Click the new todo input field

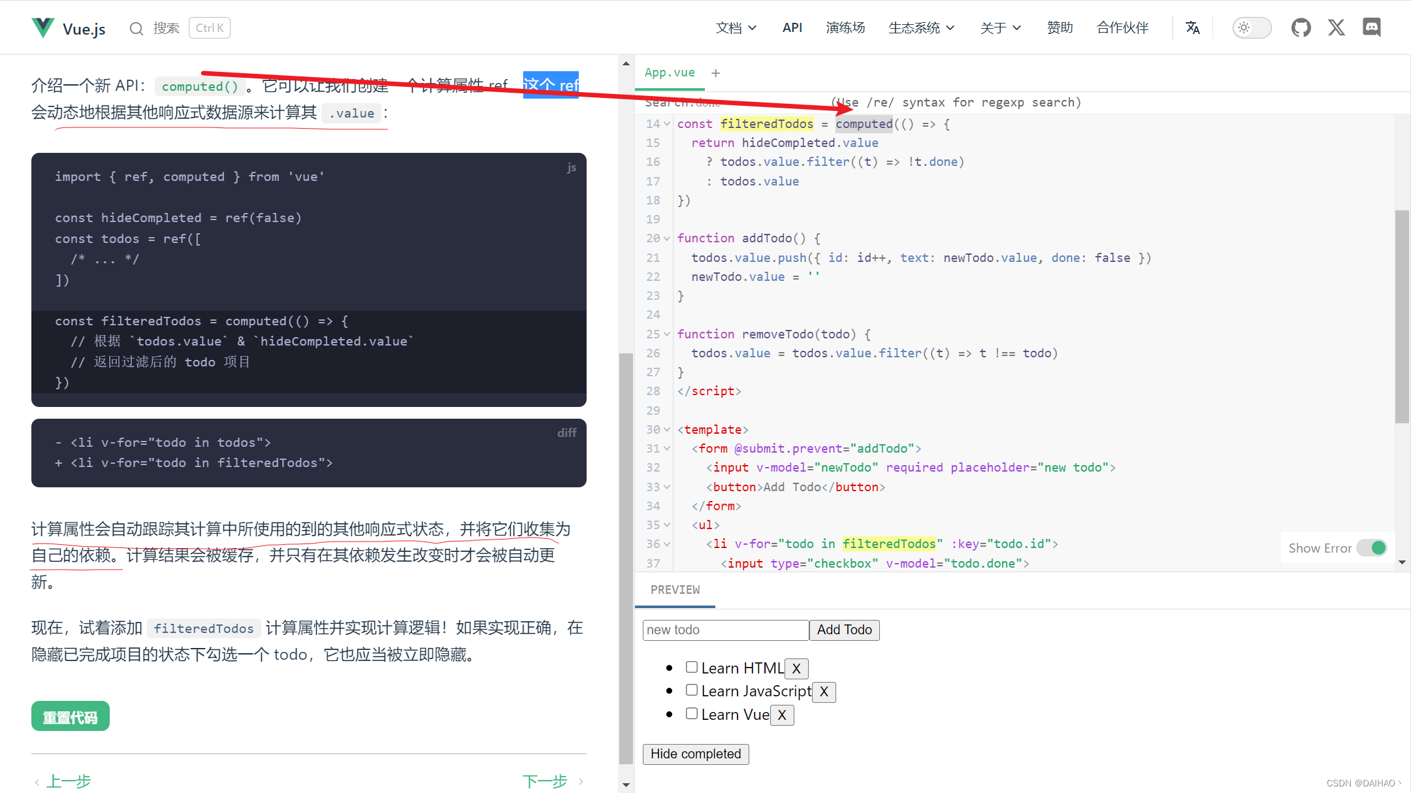tap(727, 629)
